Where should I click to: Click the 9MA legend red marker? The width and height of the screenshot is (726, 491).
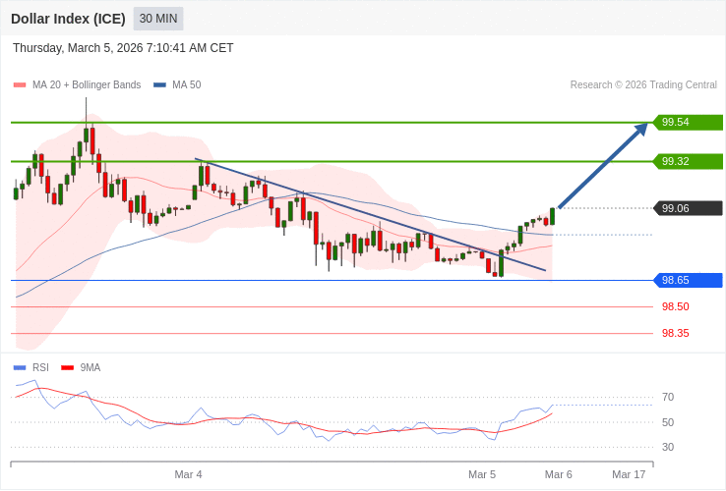point(67,368)
